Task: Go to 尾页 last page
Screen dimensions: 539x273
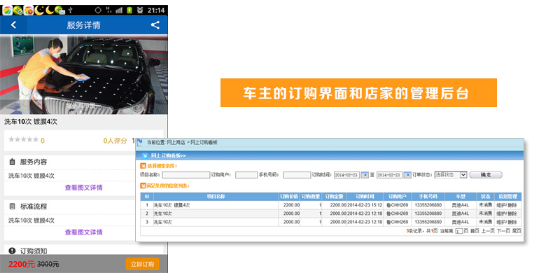Action: coord(517,231)
